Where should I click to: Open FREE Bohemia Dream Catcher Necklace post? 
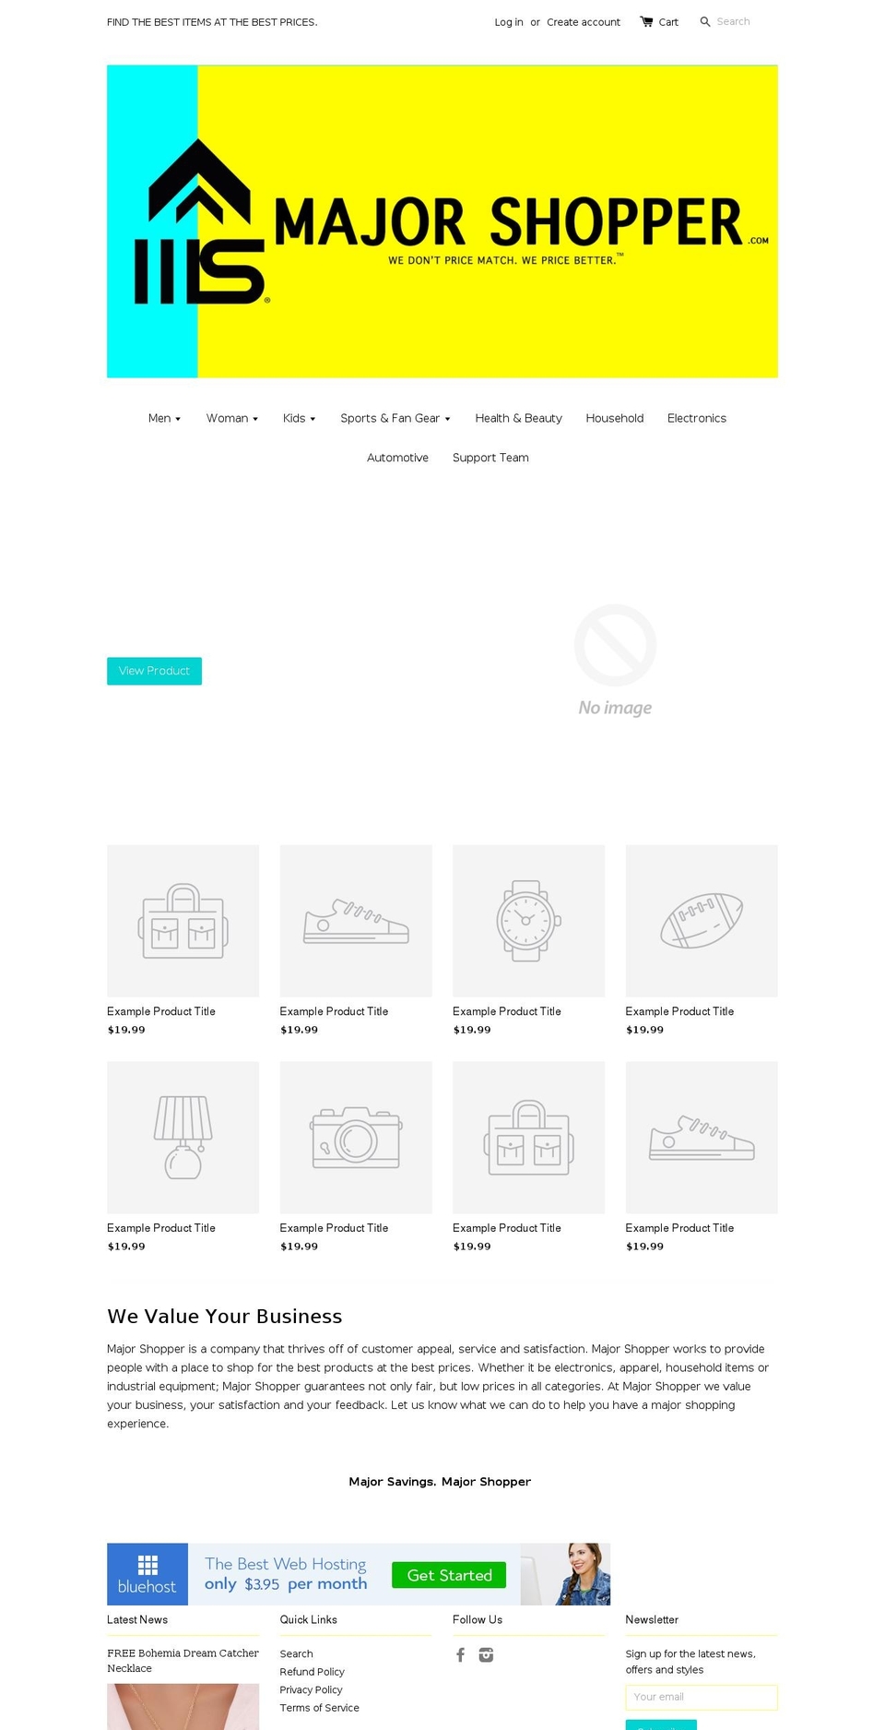(183, 1661)
